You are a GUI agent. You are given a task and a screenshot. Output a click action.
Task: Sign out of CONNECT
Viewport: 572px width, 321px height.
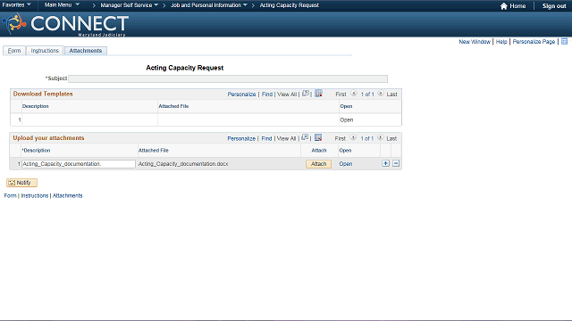click(x=554, y=6)
